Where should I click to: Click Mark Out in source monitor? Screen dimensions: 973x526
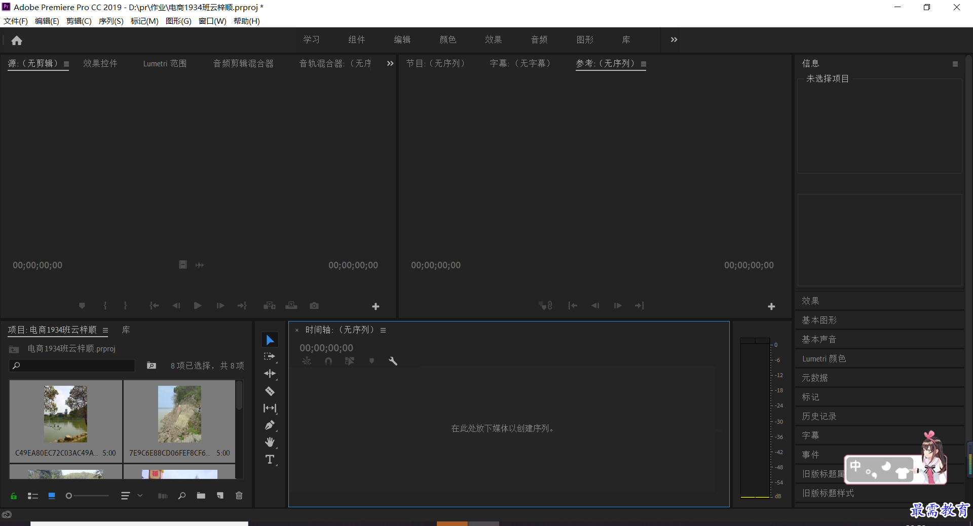[x=125, y=306]
